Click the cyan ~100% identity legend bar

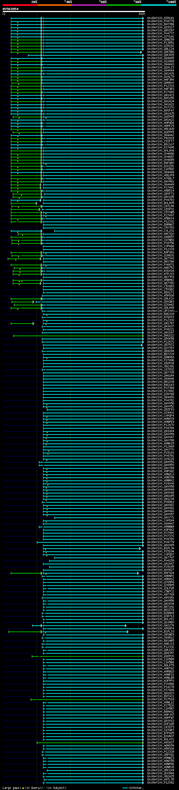pyautogui.click(x=159, y=5)
